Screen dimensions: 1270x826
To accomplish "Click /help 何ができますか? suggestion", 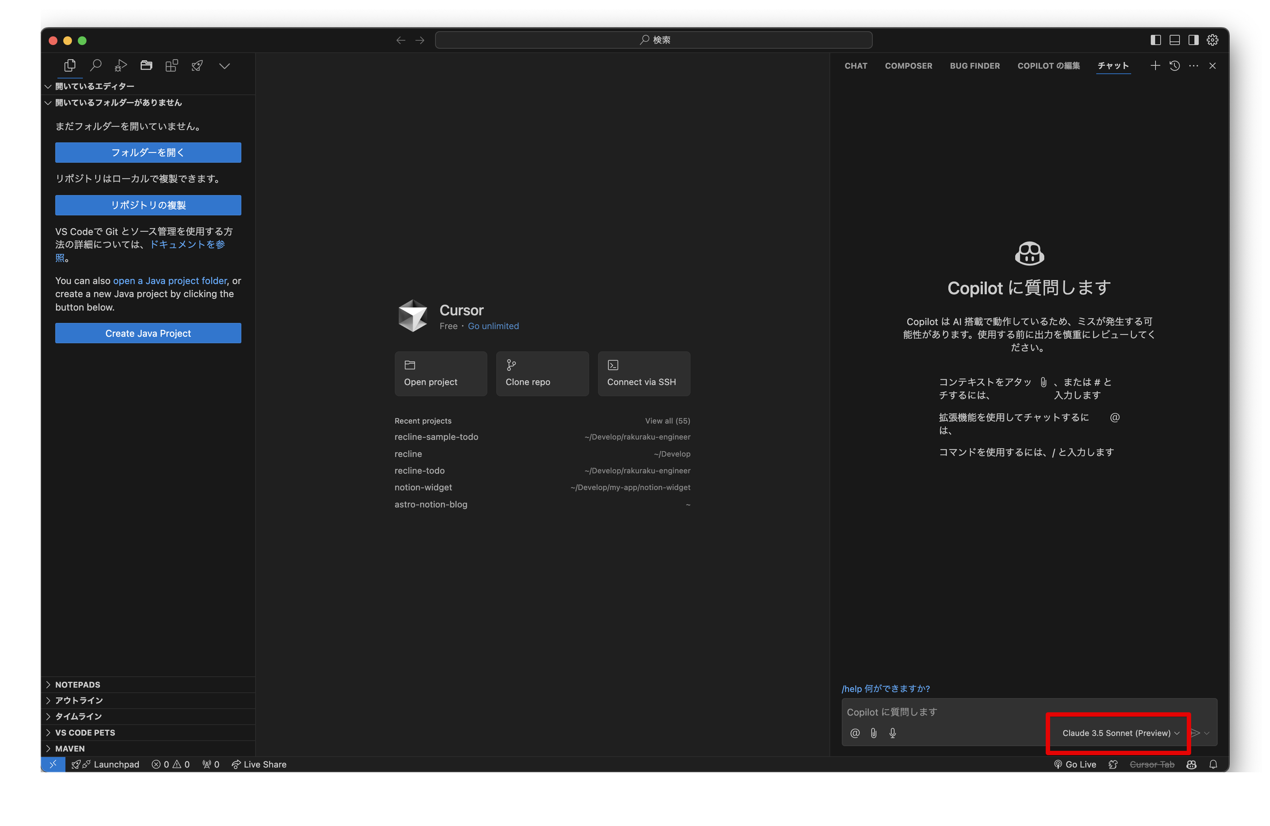I will click(886, 688).
